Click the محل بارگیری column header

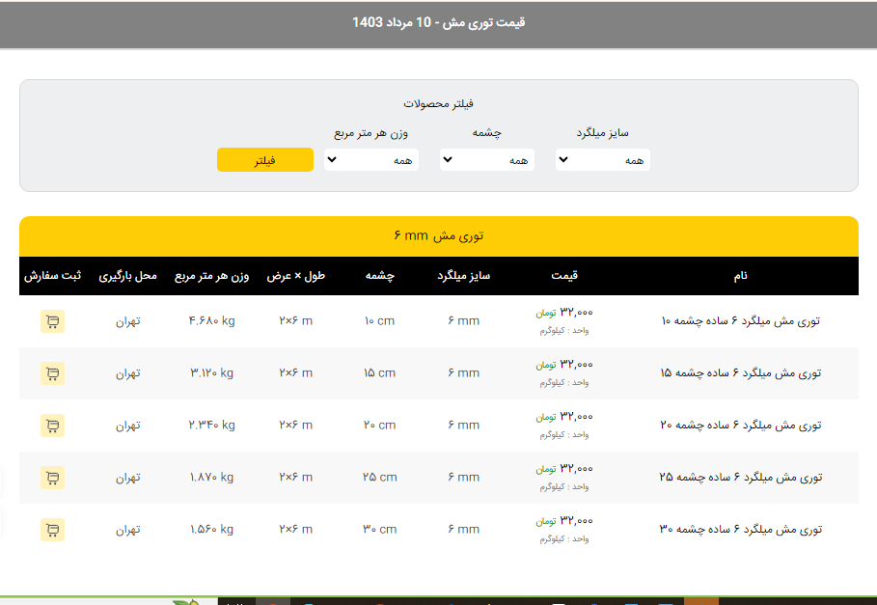(x=128, y=276)
